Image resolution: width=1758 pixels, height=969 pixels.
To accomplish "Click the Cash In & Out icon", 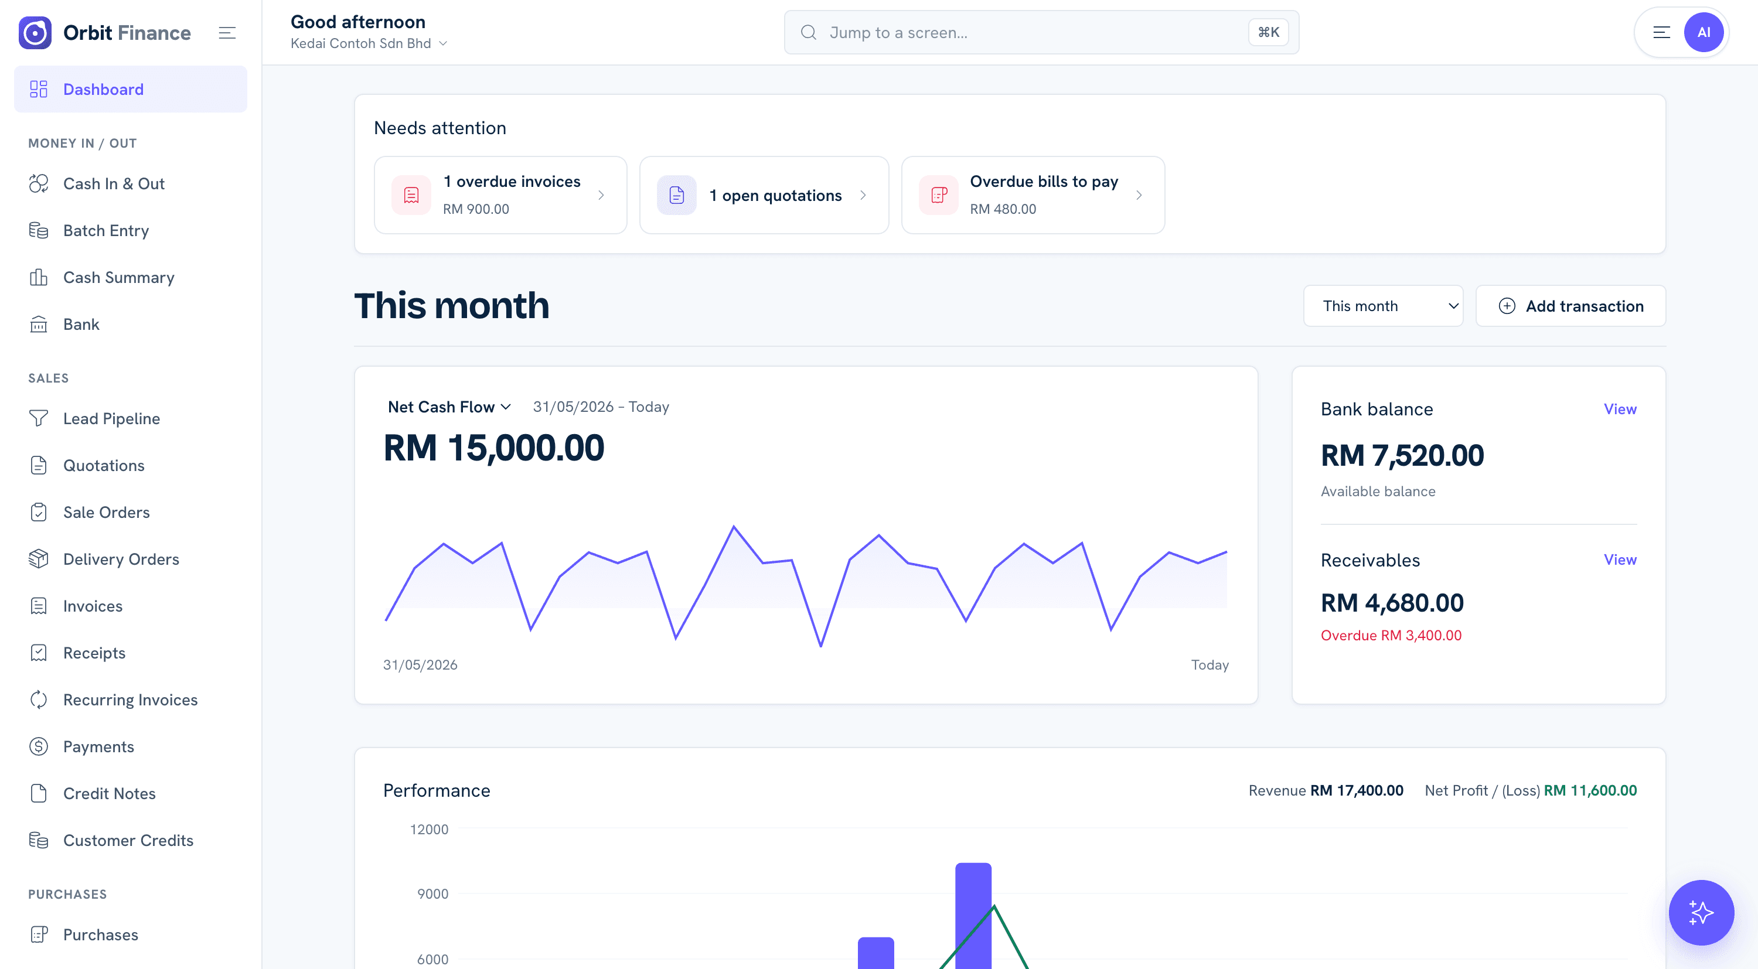I will point(39,183).
